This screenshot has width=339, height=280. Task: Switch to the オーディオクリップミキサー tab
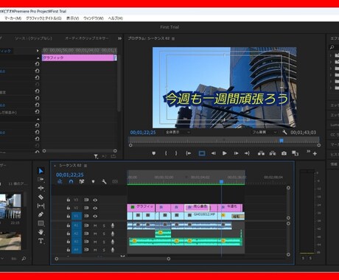[87, 38]
